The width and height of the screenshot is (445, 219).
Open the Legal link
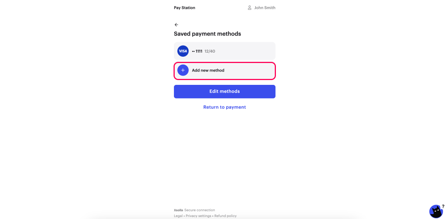click(x=178, y=216)
